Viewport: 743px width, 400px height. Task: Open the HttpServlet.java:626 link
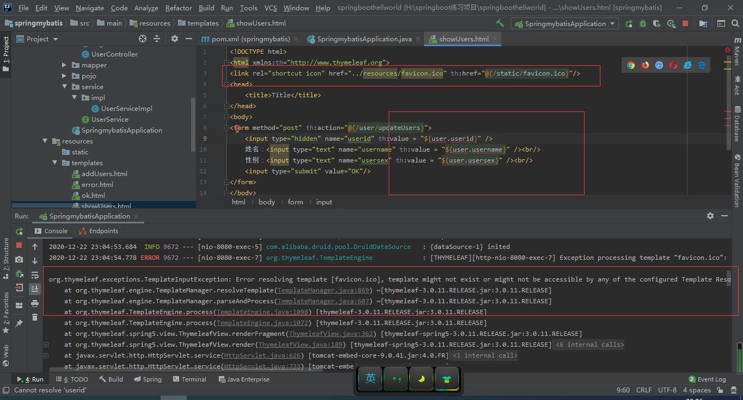[263, 355]
